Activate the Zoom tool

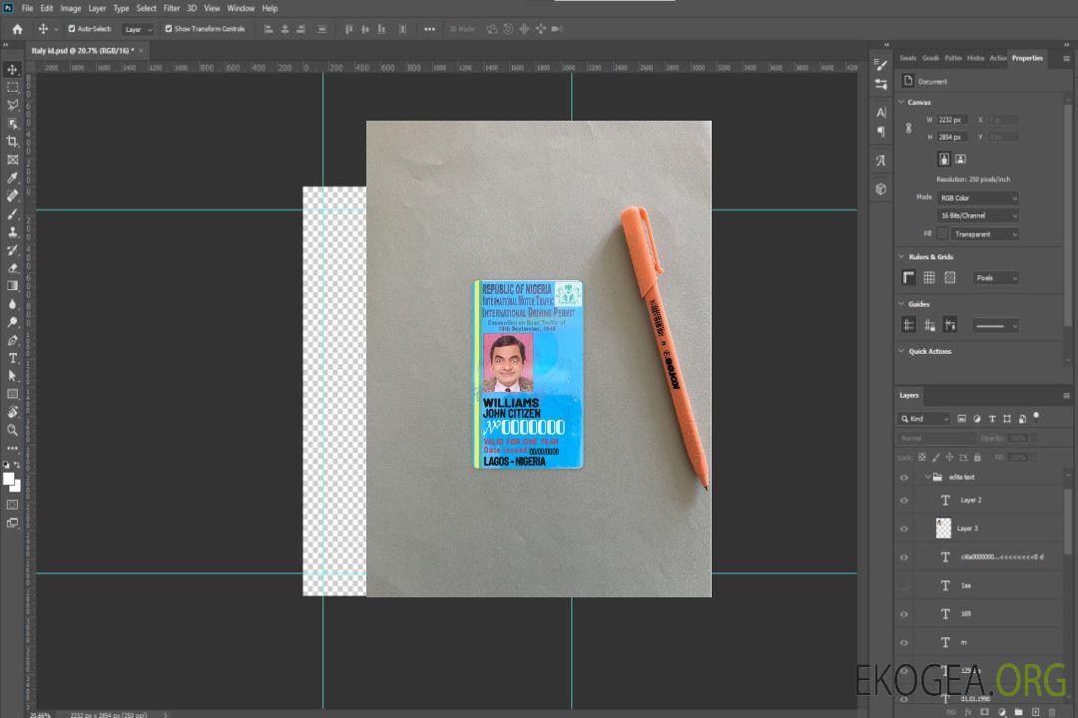(12, 430)
